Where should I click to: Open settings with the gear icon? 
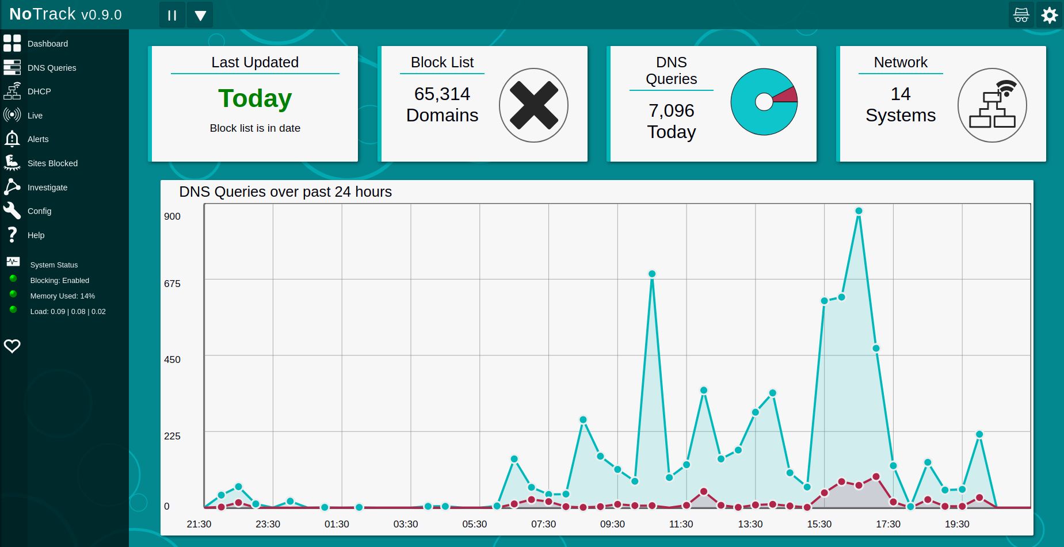coord(1049,15)
